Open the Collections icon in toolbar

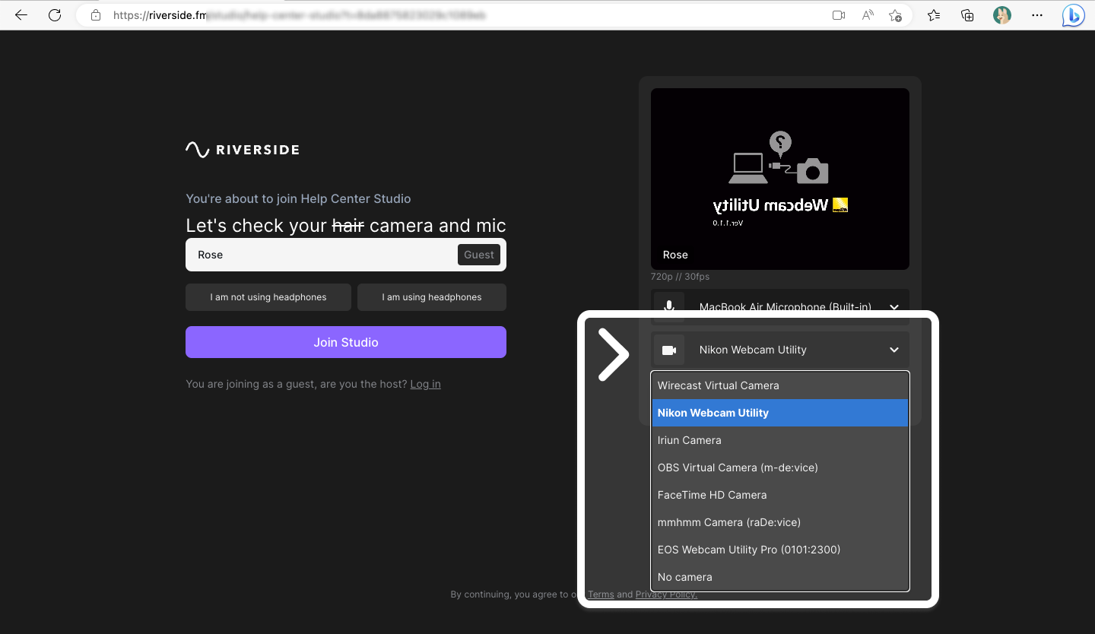[x=967, y=15]
